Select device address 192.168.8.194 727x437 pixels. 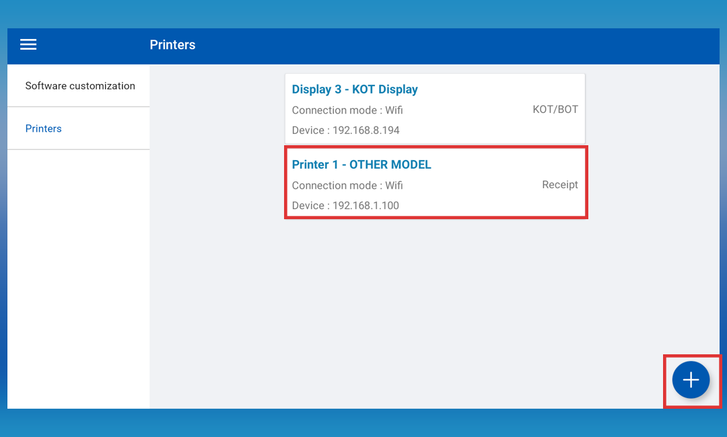pos(366,130)
